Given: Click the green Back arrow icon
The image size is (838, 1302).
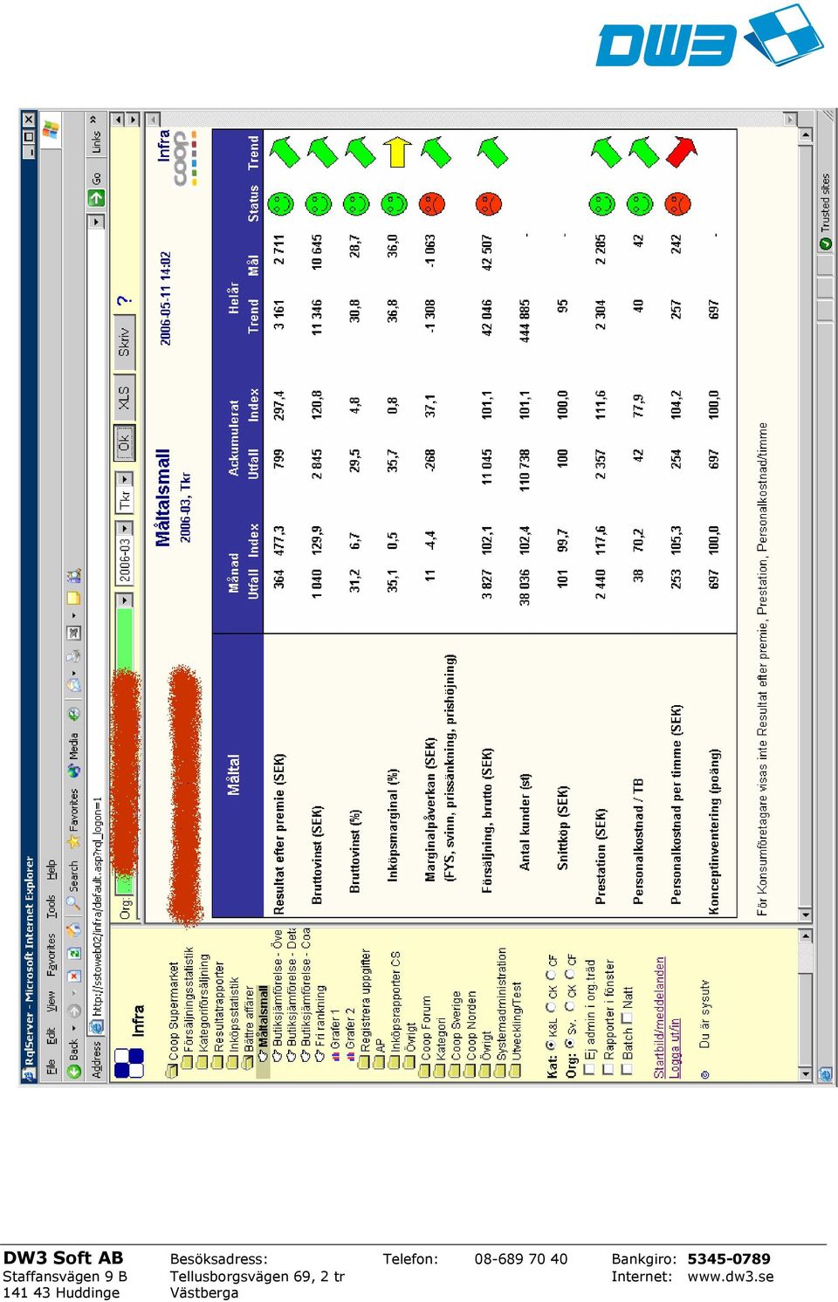Looking at the screenshot, I should (74, 1071).
